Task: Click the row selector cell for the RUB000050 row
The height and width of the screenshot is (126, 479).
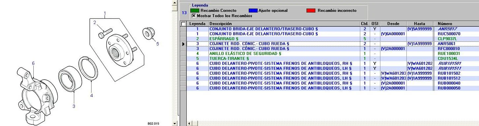Action: click(183, 88)
